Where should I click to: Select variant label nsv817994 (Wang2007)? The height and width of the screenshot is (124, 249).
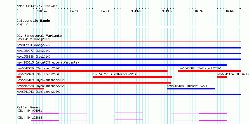click(34, 45)
